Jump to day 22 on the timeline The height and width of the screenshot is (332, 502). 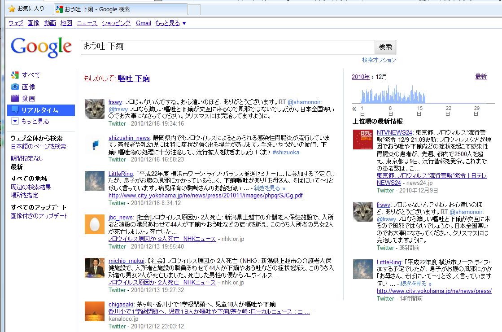448,111
